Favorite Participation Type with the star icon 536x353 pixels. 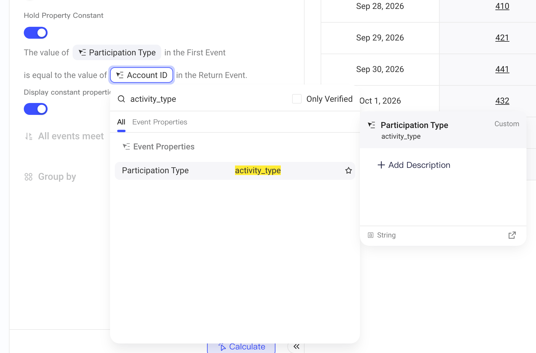[349, 171]
